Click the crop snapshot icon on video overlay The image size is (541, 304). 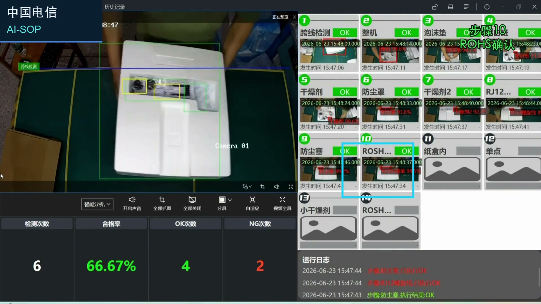click(x=263, y=187)
